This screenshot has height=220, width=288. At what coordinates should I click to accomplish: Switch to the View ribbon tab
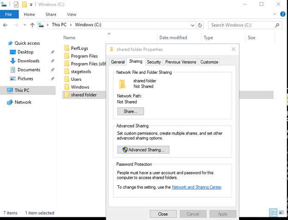click(x=72, y=14)
